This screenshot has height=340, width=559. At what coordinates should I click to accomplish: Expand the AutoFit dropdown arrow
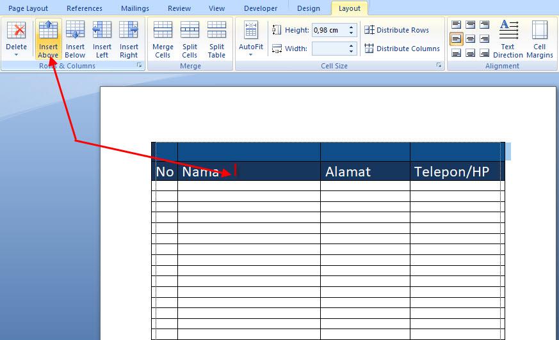point(250,55)
